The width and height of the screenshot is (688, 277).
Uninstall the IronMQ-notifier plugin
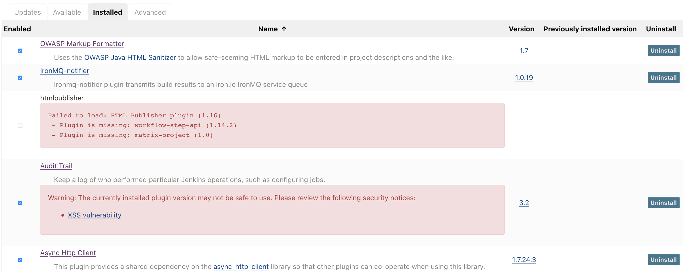tap(663, 78)
